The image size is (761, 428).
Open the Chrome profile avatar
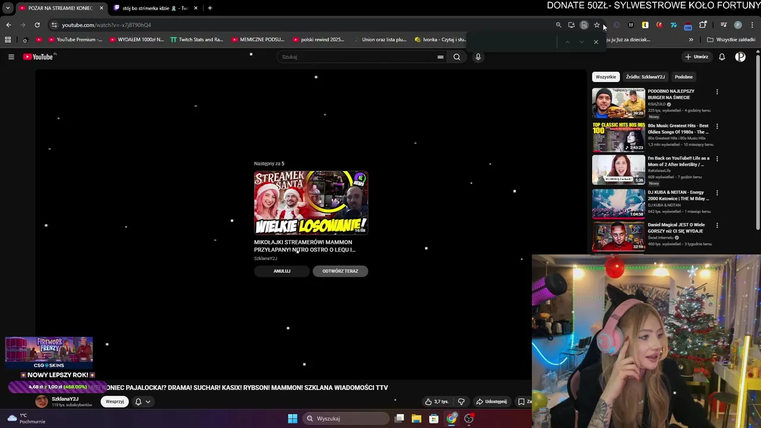coord(738,25)
